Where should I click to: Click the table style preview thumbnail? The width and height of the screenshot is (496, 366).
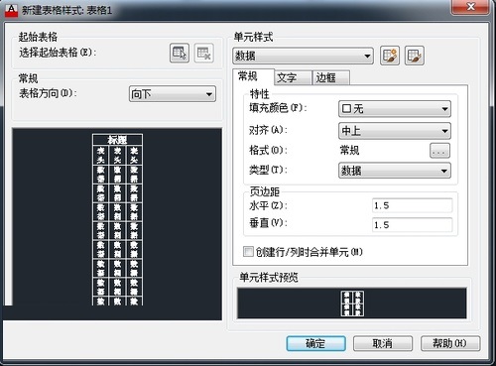click(x=117, y=224)
